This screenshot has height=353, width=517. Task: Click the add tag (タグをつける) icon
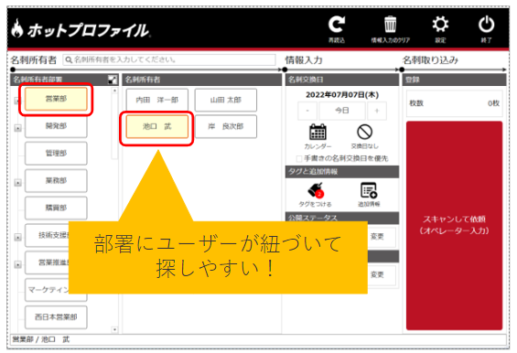pos(316,190)
